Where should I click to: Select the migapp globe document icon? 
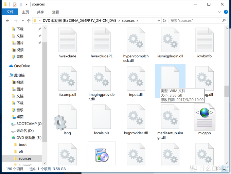click(205, 117)
